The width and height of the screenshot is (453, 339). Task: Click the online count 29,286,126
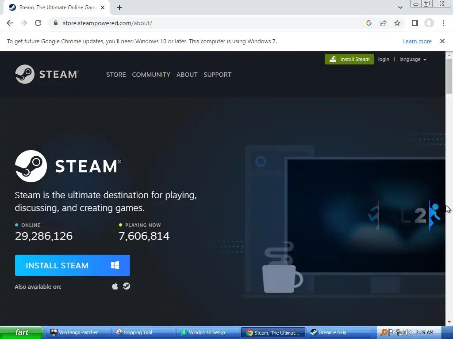[x=44, y=236]
